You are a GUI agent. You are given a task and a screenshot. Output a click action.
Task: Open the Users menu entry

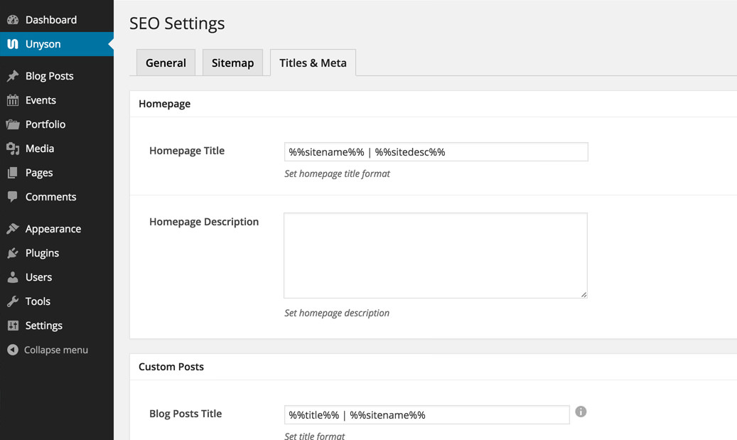(57, 277)
